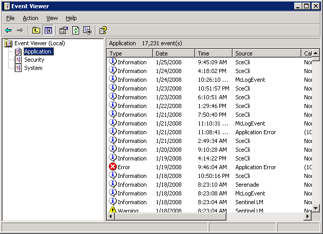Click the red Error event icon
Viewport: 323px width, 234px height.
112,167
